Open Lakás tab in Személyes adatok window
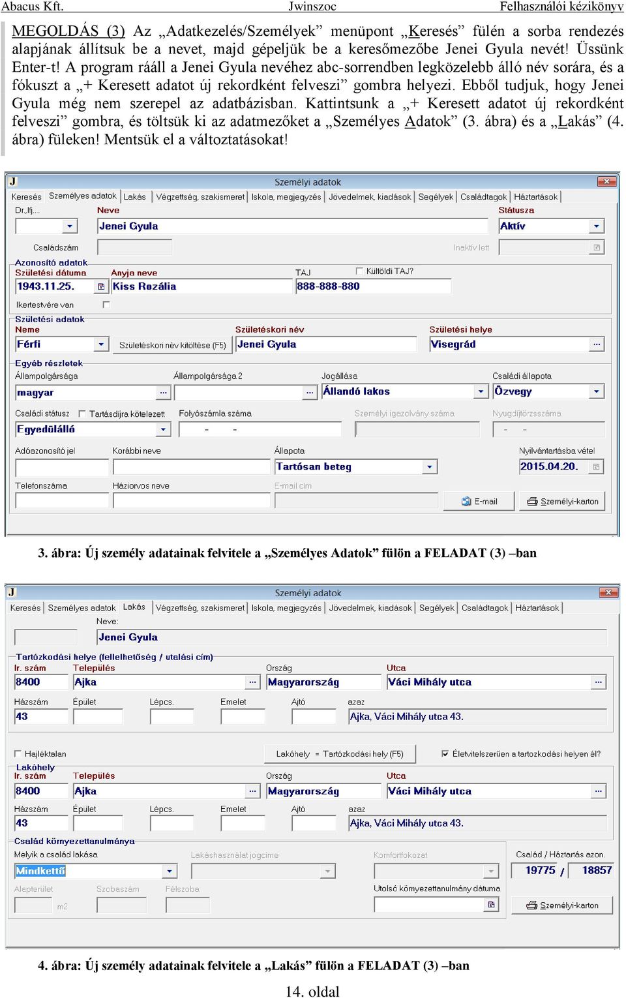 (x=135, y=197)
